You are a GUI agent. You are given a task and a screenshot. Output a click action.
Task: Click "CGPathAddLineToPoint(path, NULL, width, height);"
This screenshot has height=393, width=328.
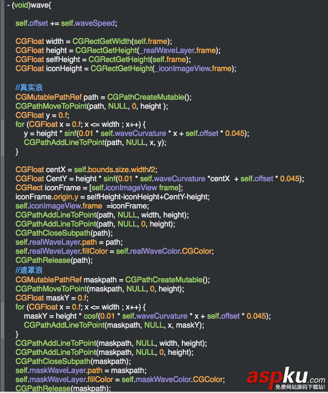point(102,215)
